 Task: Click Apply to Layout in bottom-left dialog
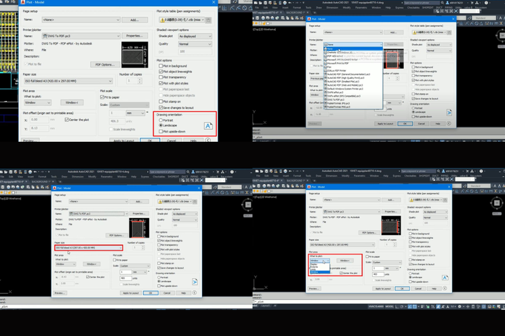tap(131, 293)
